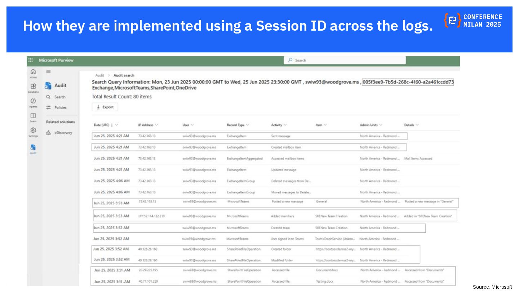
Task: Focus the top Search field
Action: (x=345, y=60)
